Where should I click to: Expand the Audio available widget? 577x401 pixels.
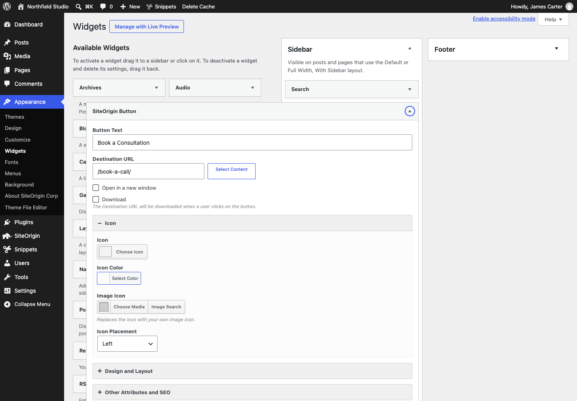click(252, 88)
